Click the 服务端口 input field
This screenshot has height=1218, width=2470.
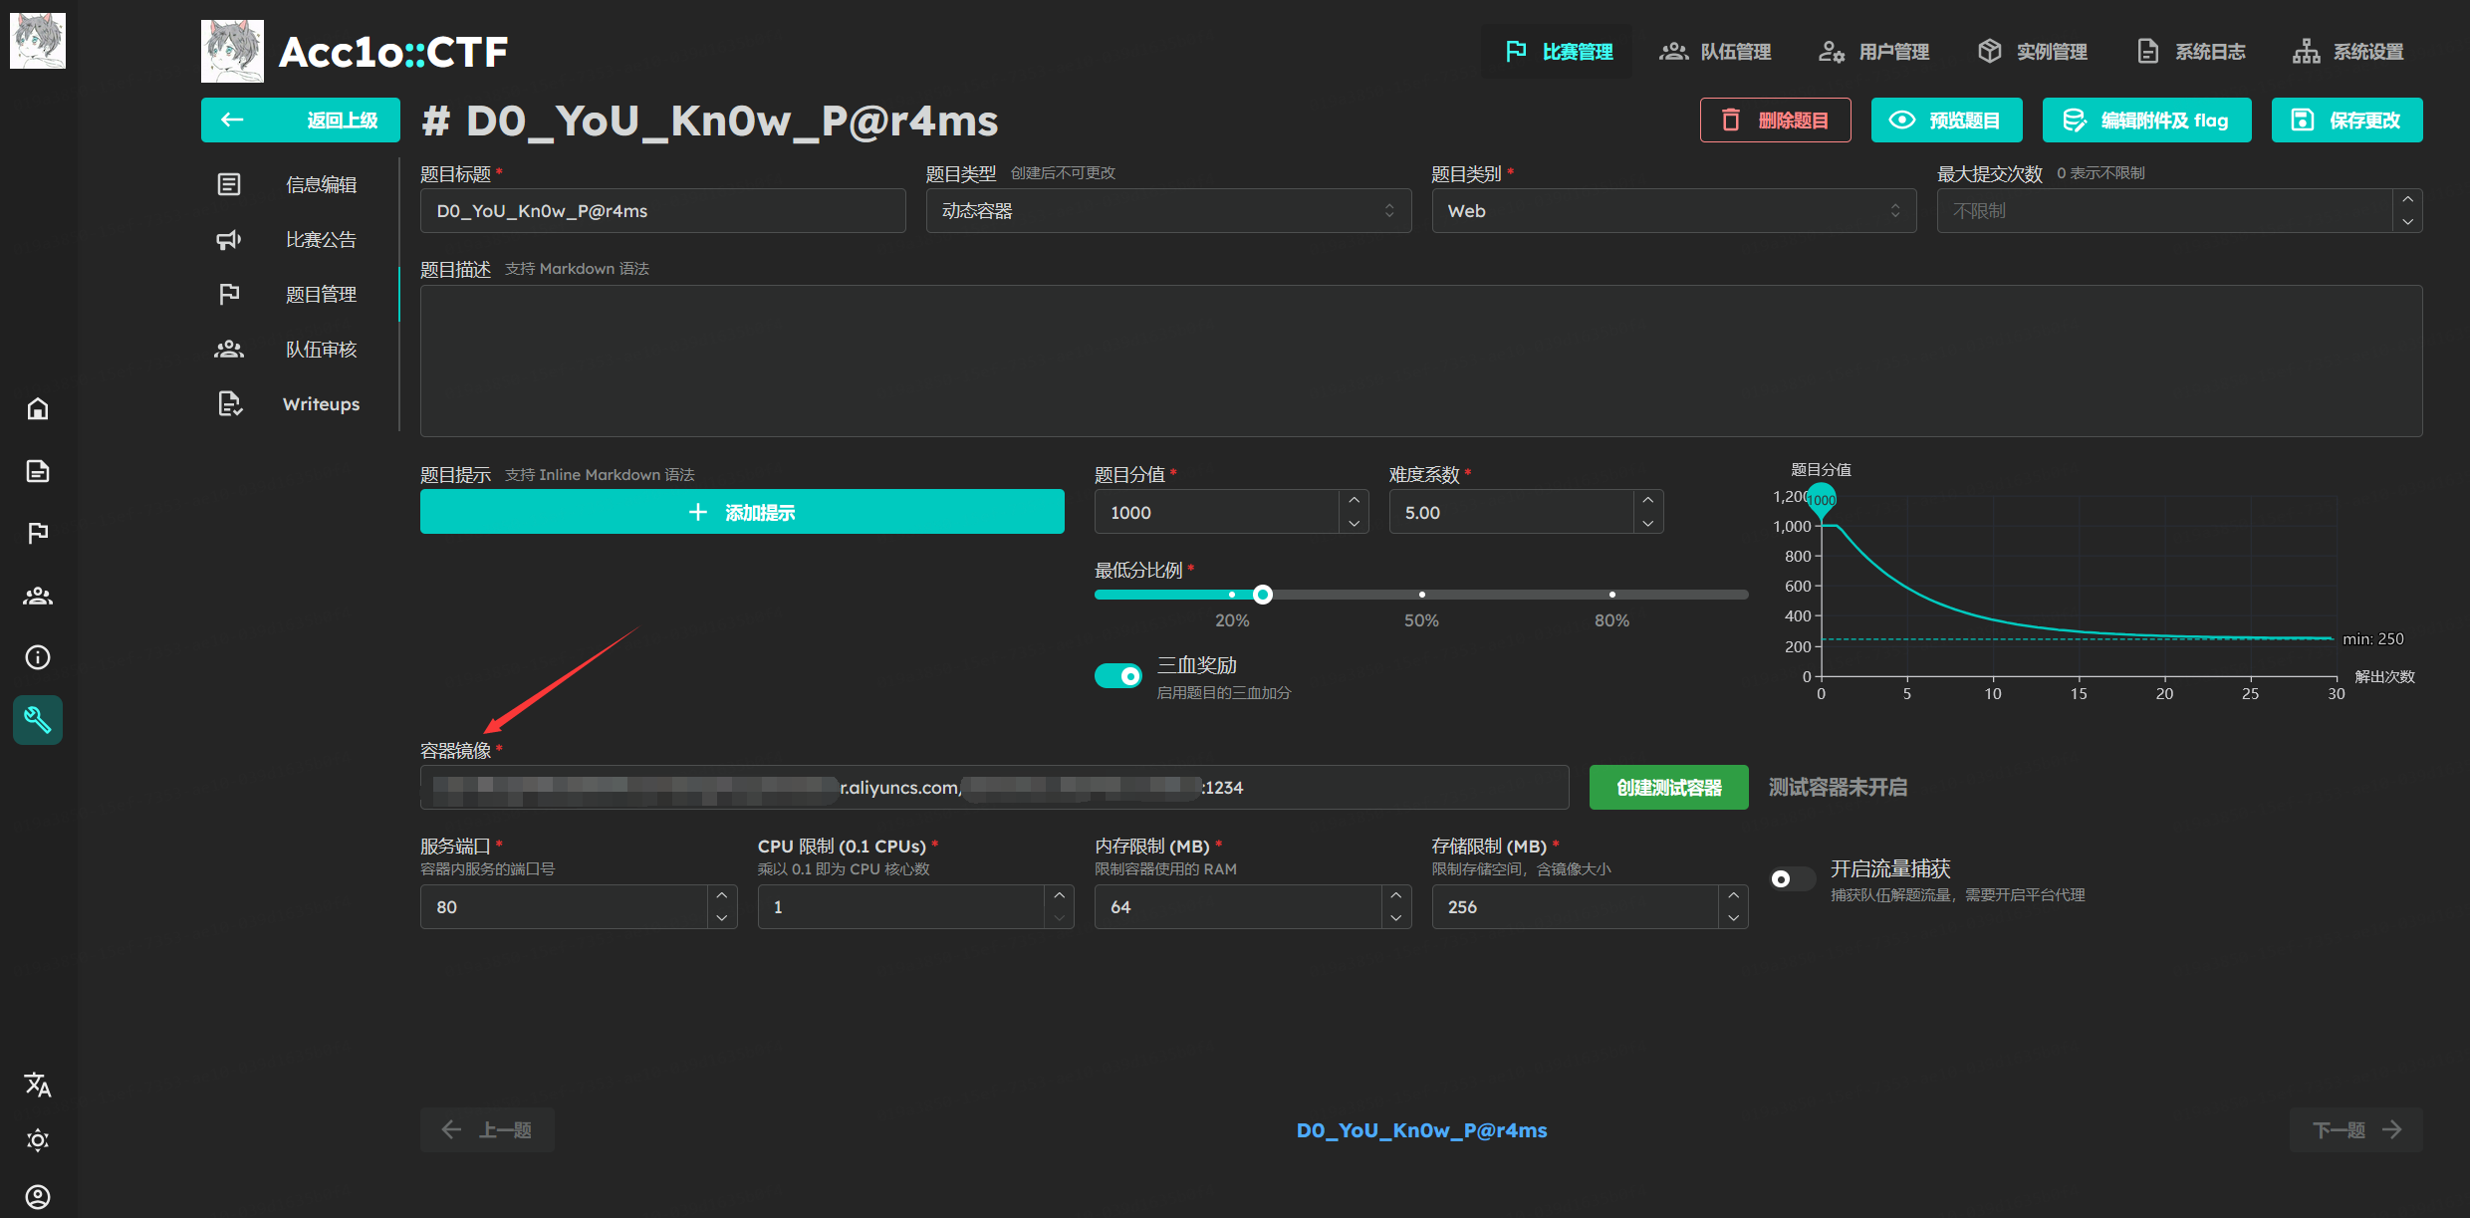[564, 907]
